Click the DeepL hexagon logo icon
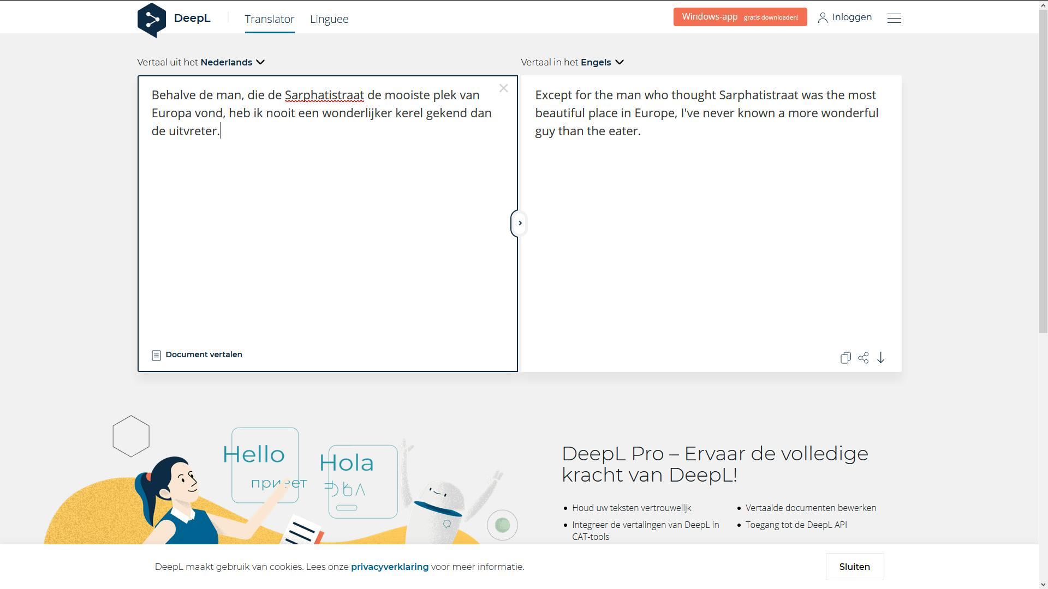1048x589 pixels. tap(152, 20)
